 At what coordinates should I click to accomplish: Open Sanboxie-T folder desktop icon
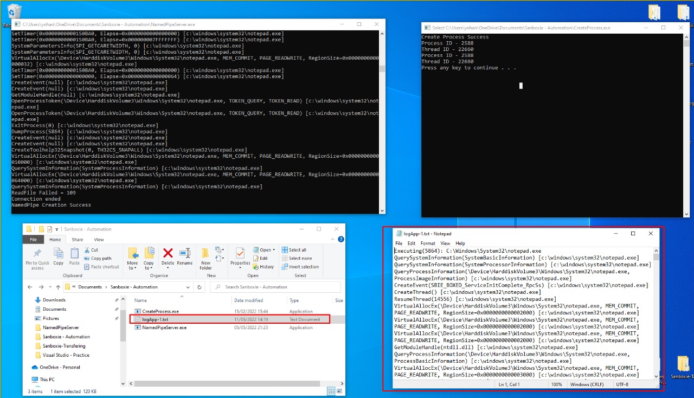[683, 367]
